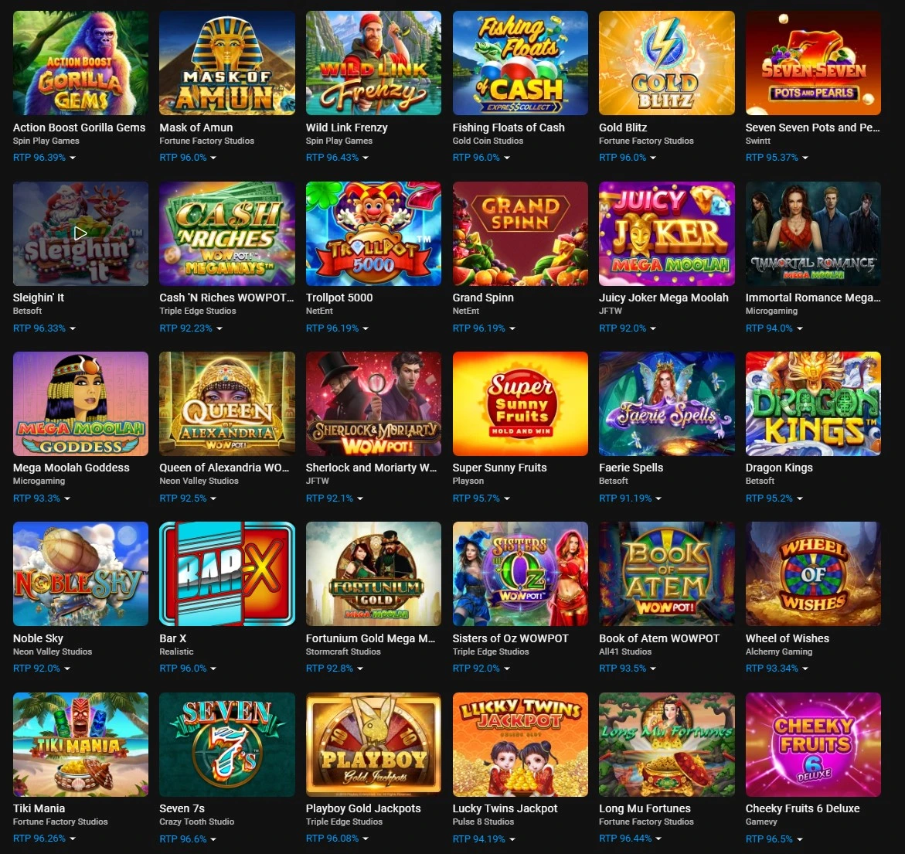This screenshot has width=905, height=854.
Task: Expand RTP 91.19% dropdown under Faerie Spells
Action: coord(631,498)
